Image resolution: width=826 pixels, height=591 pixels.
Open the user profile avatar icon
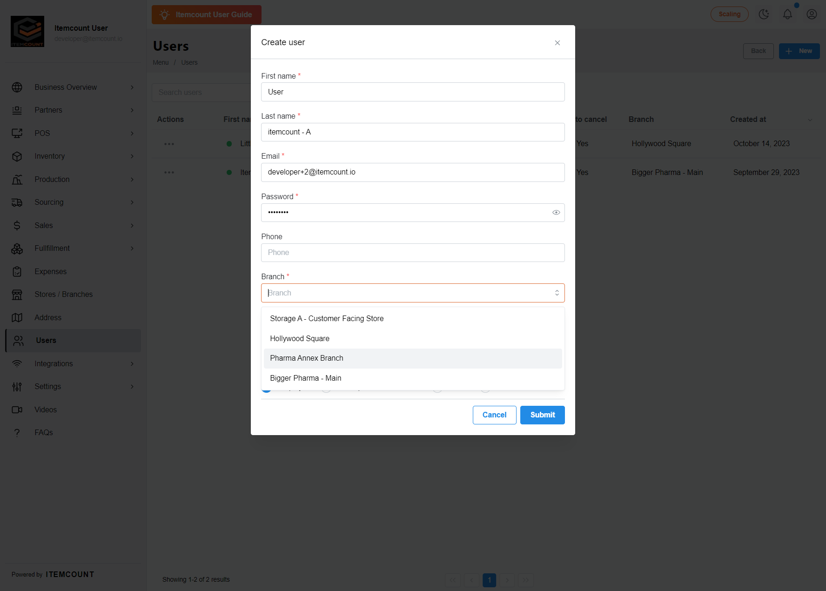[x=812, y=14]
